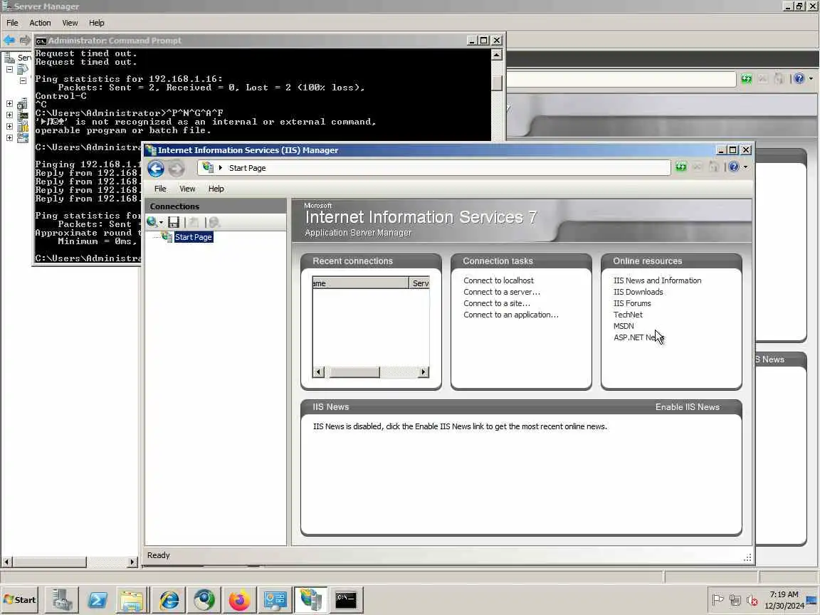Open the IIS Manager Help question-mark icon

[734, 167]
